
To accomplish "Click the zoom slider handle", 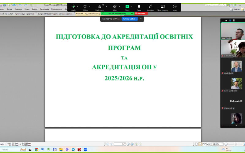I will pyautogui.click(x=235, y=144).
